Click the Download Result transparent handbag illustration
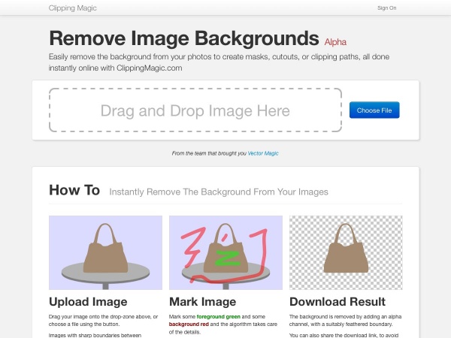451x338 pixels. 346,252
